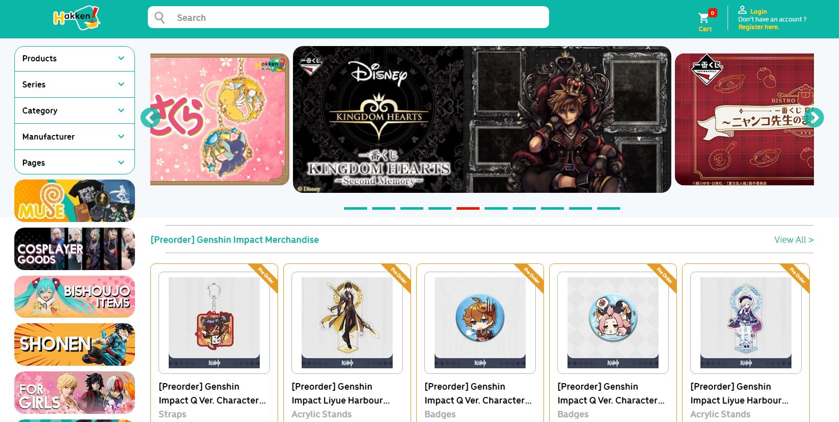Viewport: 839px width, 422px height.
Task: Expand the Series dropdown
Action: (x=75, y=84)
